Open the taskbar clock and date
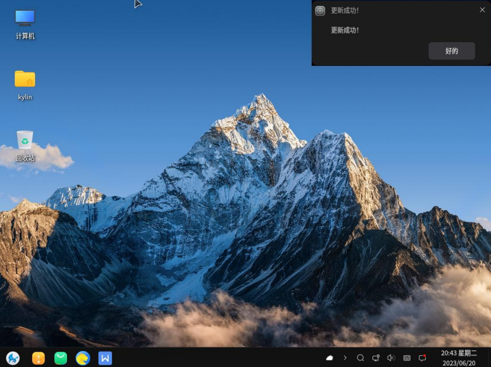The height and width of the screenshot is (367, 491). click(458, 358)
